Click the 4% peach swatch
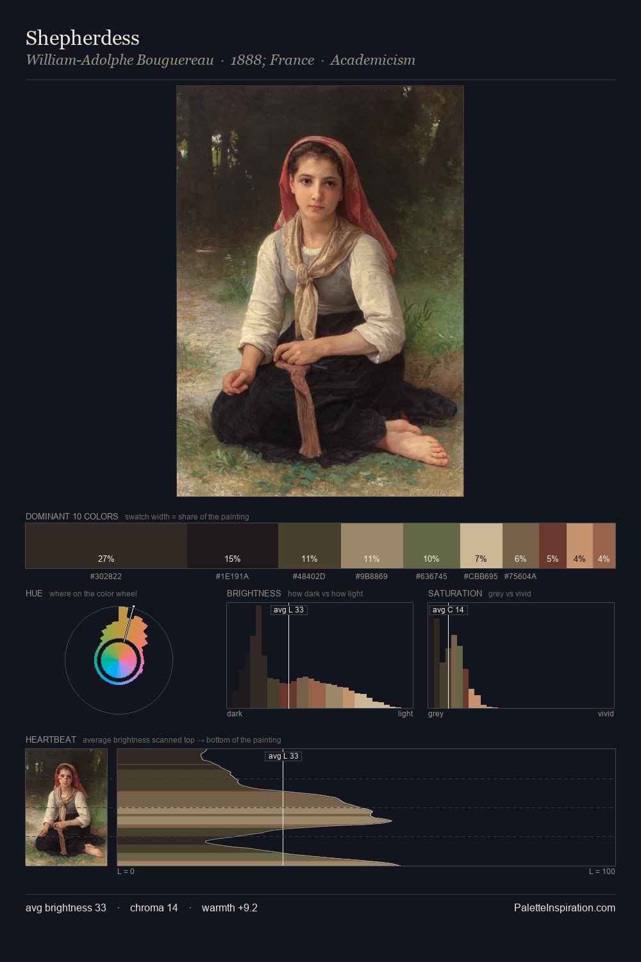Screen dimensions: 641x962 pos(579,546)
